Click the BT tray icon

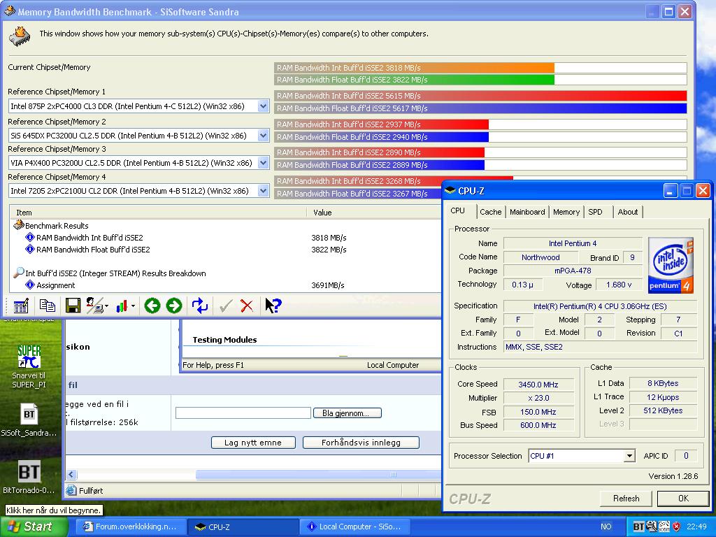638,527
